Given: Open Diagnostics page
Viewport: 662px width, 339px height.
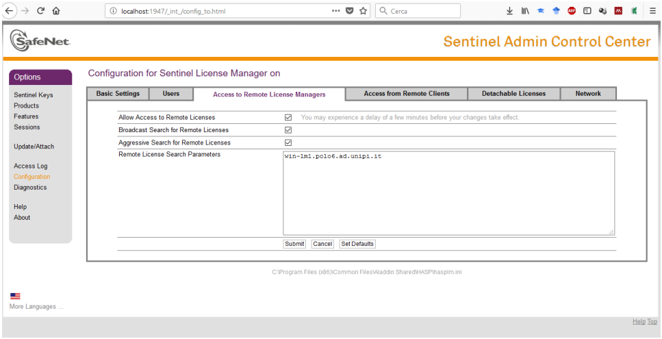Looking at the screenshot, I should point(30,188).
